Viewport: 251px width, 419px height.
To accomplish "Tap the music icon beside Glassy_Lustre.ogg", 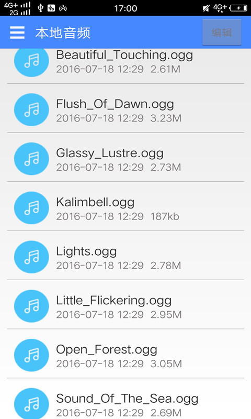I will 31,159.
